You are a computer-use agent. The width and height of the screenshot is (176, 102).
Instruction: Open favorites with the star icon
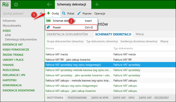16,5
